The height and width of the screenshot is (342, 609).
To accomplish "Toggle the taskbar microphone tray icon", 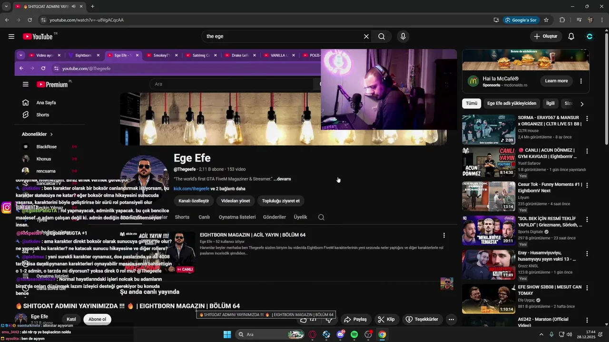I will tap(551, 334).
